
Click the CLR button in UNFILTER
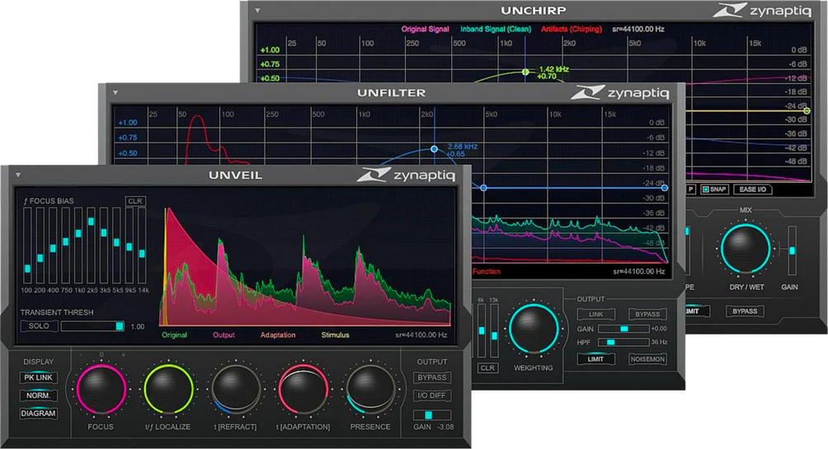487,367
